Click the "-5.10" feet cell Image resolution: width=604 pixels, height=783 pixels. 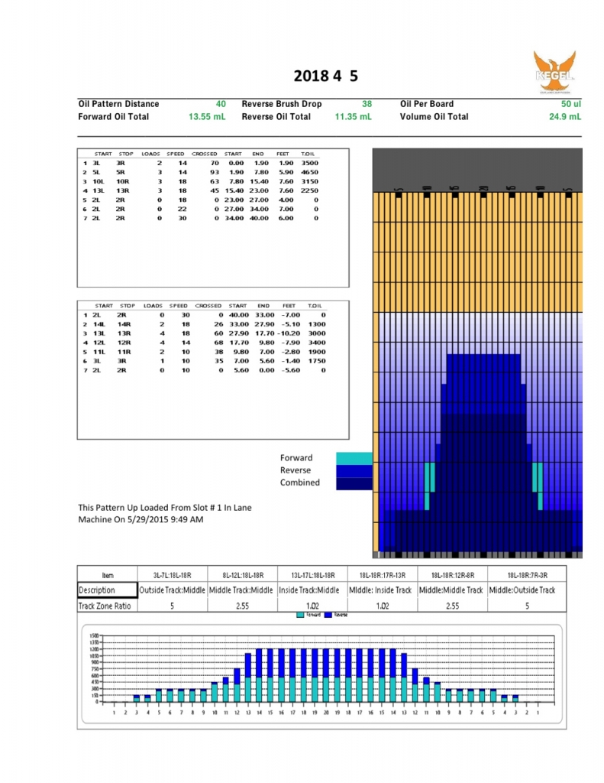click(289, 324)
